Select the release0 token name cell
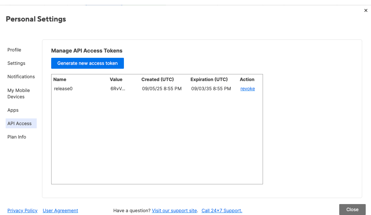This screenshot has width=371, height=215. pos(63,88)
